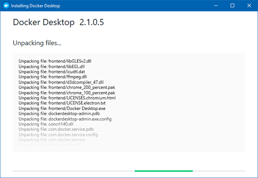This screenshot has height=178, width=258.
Task: Select the frontend/ffmpeg.dll log line
Action: [53, 77]
